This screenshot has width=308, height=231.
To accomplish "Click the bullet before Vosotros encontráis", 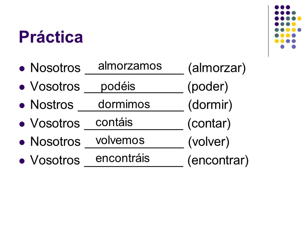I will click(x=22, y=161).
